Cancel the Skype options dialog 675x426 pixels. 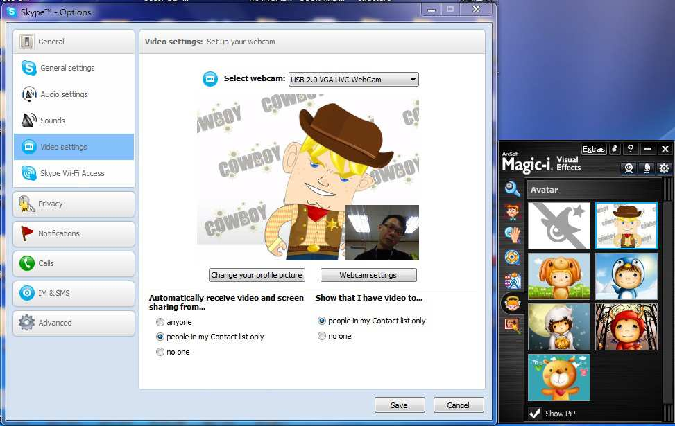pyautogui.click(x=459, y=405)
